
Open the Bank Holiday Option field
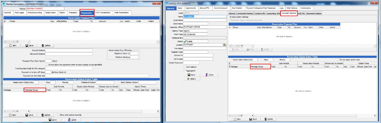click(147, 82)
